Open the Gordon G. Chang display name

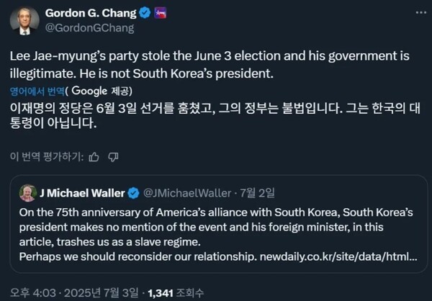click(91, 13)
